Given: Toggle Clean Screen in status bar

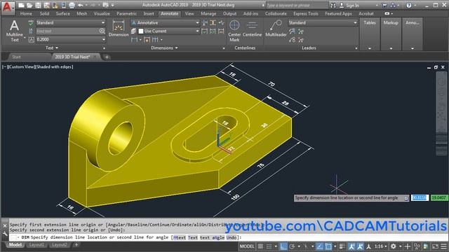Looking at the screenshot, I should click(435, 246).
